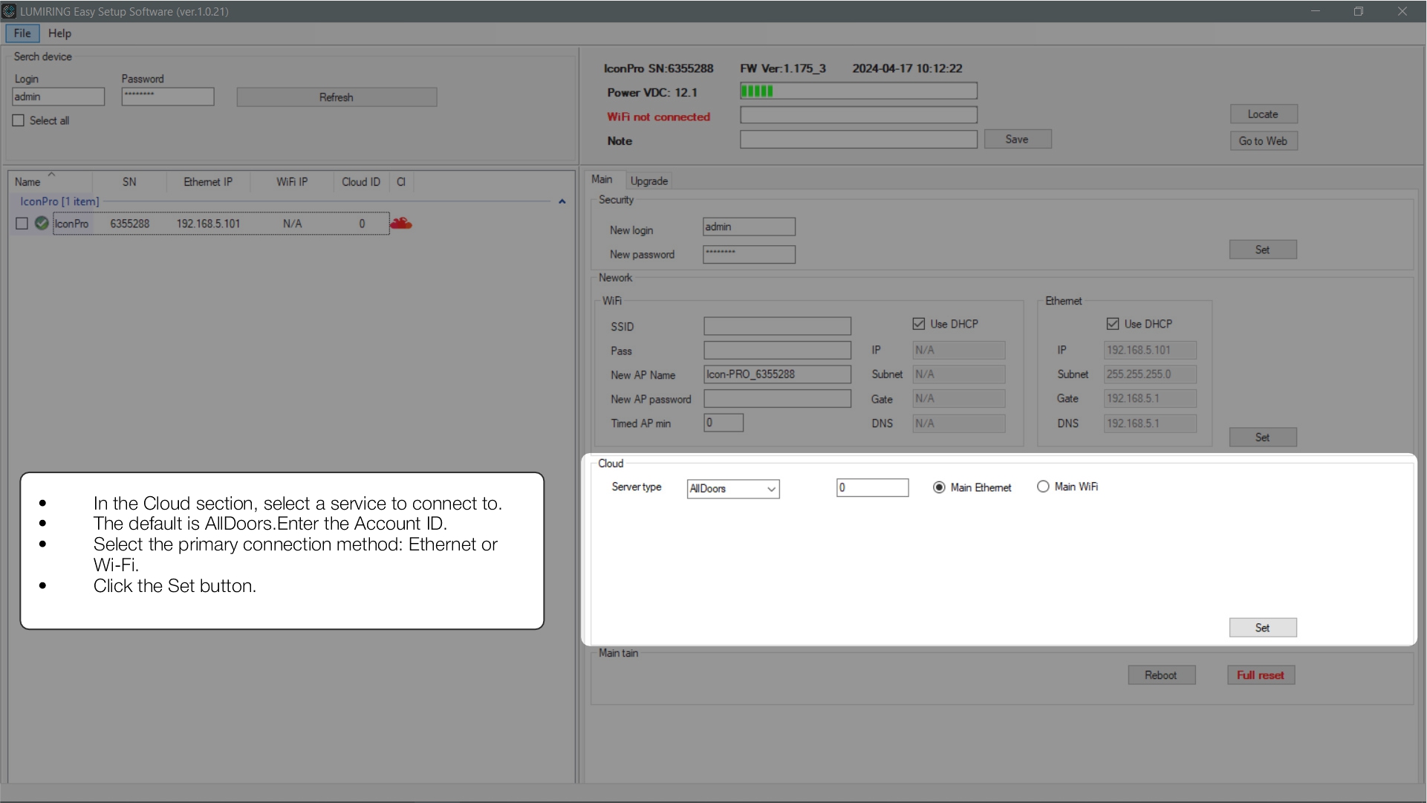Select the WiFi IP N/A cell in device row
The image size is (1427, 803).
click(292, 224)
